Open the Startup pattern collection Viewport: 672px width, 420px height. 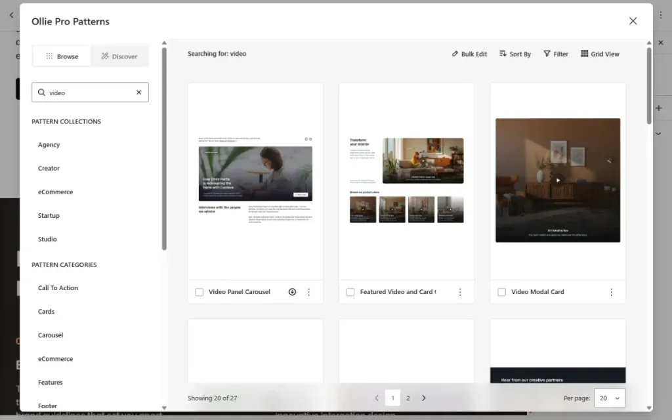coord(49,215)
